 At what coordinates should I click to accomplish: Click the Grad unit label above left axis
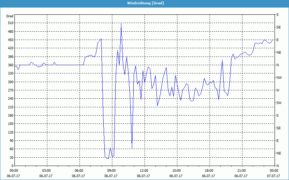(x=10, y=16)
